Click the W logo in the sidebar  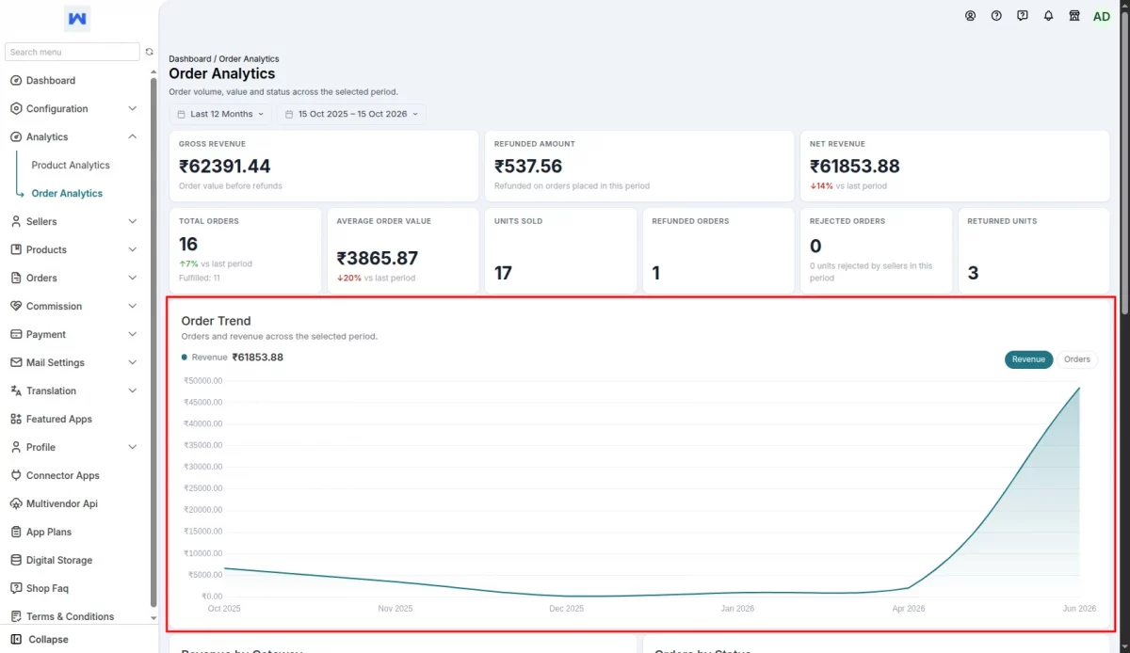point(77,19)
